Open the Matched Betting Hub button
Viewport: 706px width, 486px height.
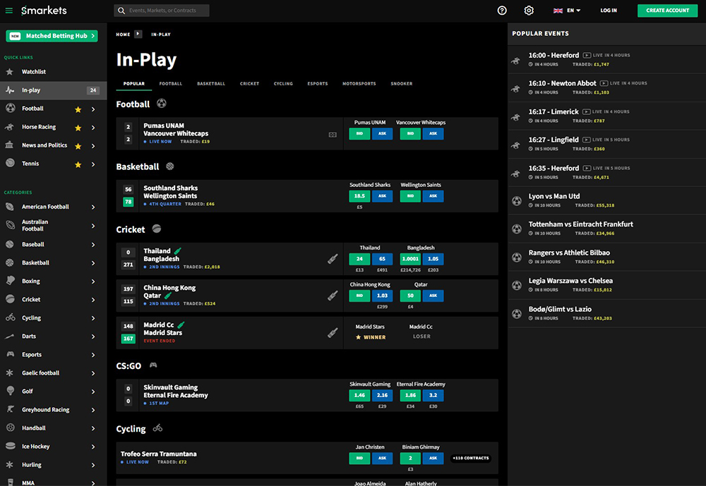[52, 36]
